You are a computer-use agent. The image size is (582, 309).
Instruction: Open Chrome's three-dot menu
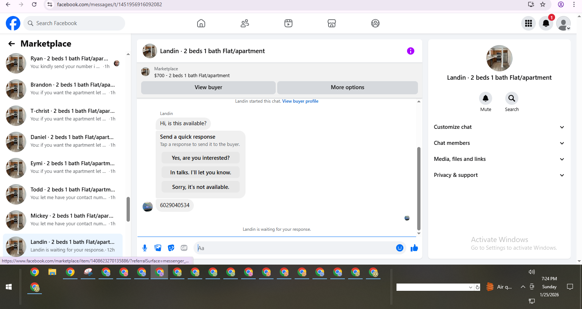coord(574,4)
